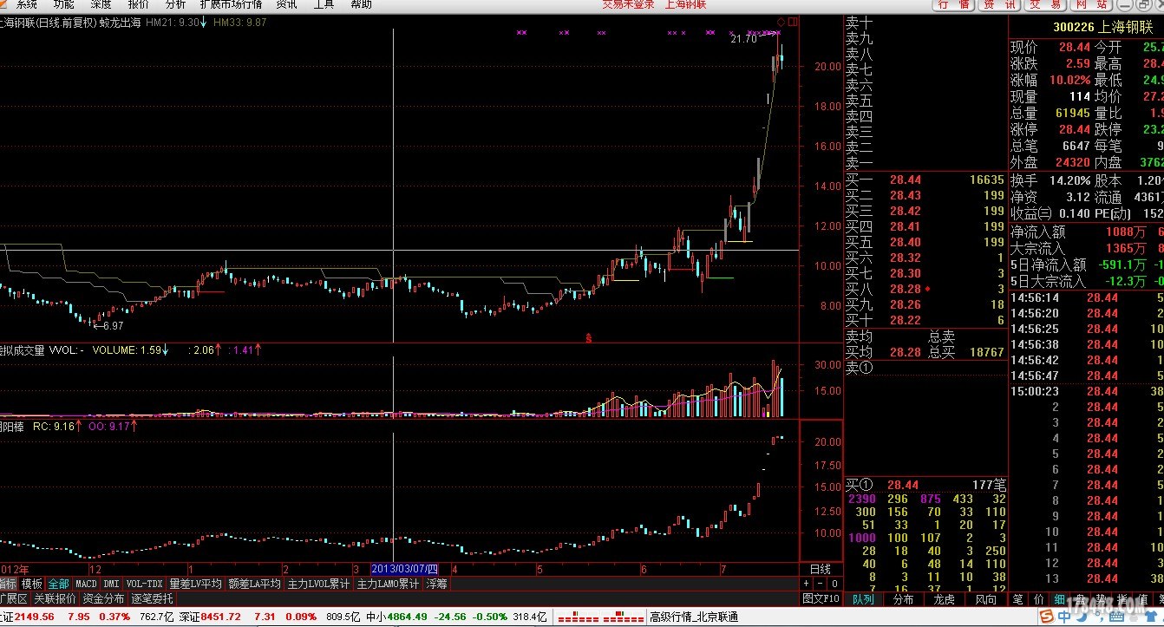Open the 报价 menu
Screen dimensions: 1164x627
click(139, 4)
